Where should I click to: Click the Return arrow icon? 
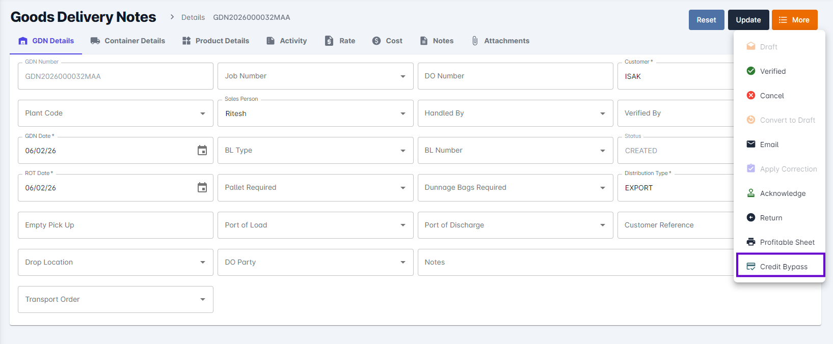[750, 218]
